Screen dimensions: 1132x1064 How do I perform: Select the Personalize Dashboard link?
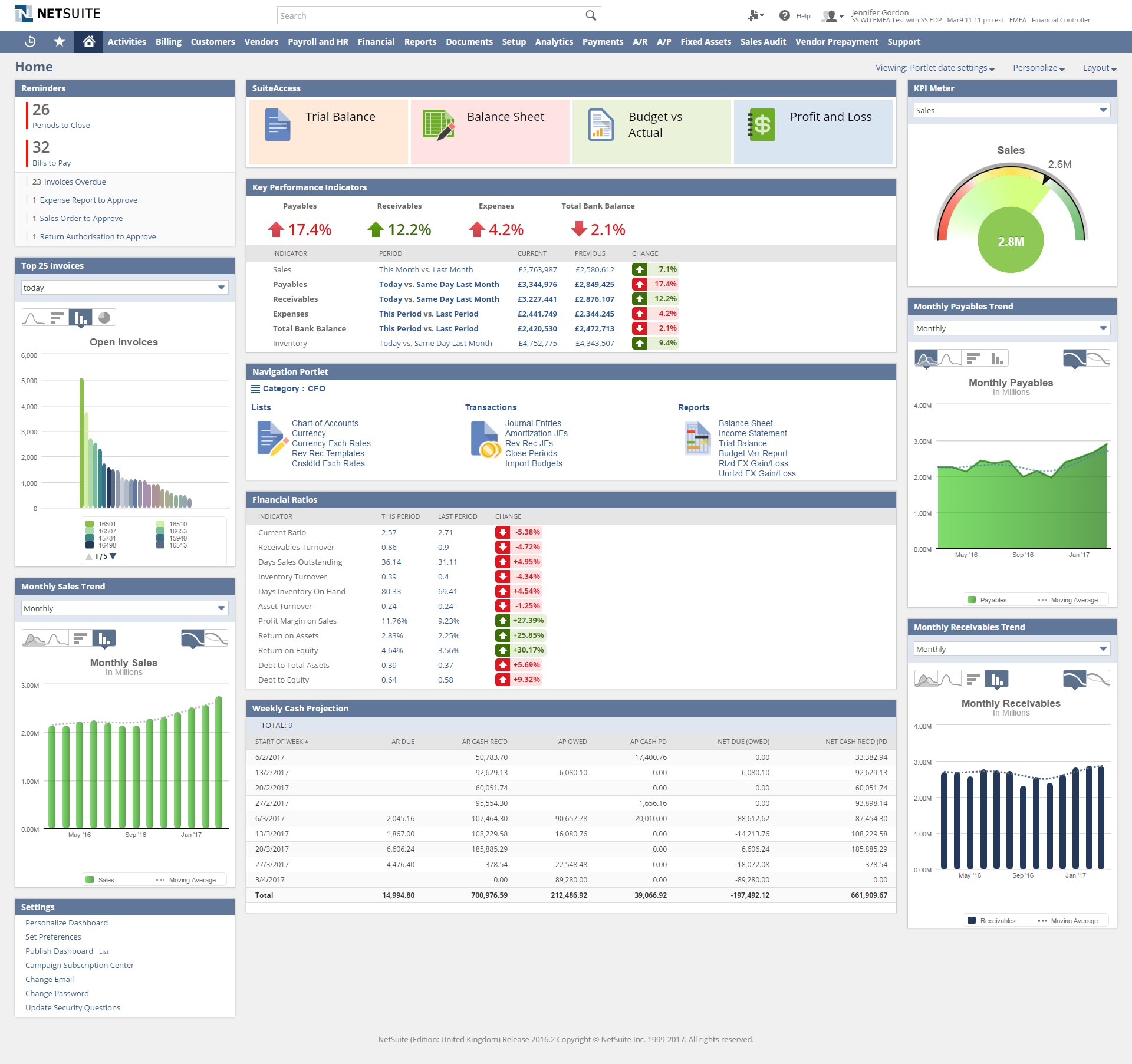click(x=65, y=921)
